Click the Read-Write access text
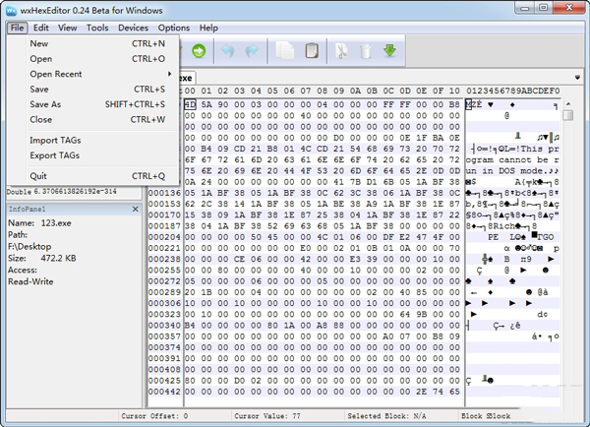This screenshot has height=427, width=590. pyautogui.click(x=30, y=281)
